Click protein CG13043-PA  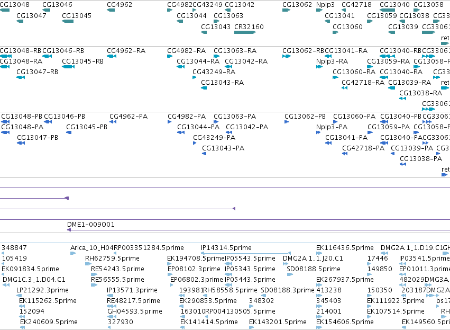tap(223, 148)
